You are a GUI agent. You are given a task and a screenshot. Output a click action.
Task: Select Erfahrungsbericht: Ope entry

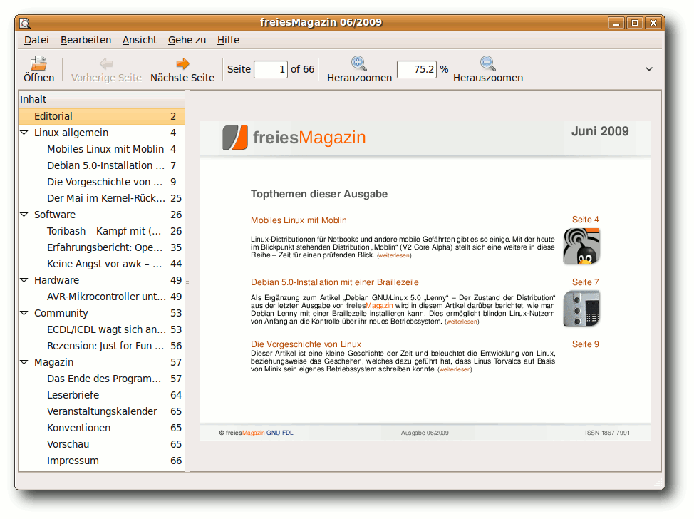(101, 247)
